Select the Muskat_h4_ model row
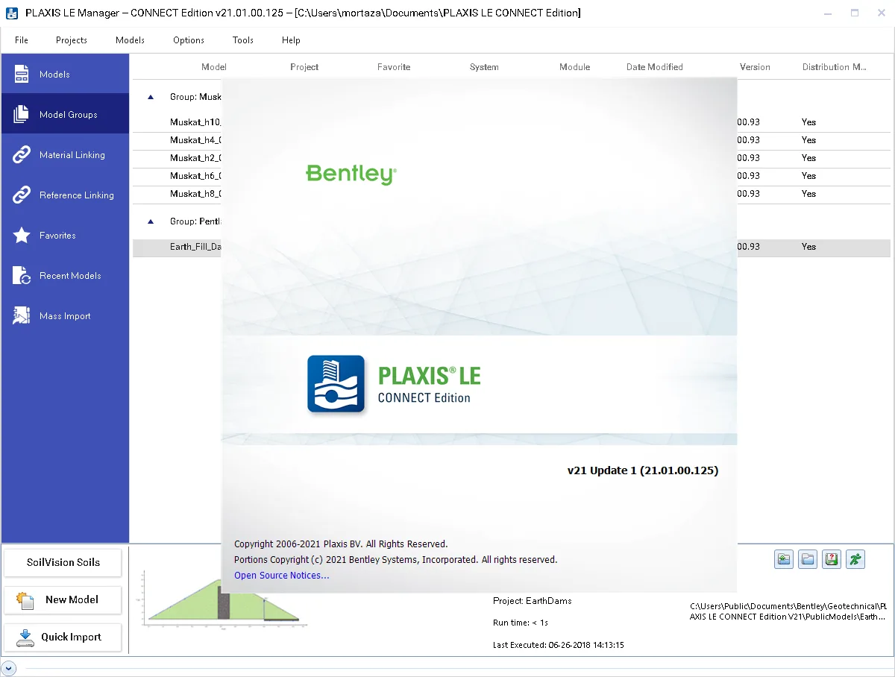The height and width of the screenshot is (677, 895). click(x=511, y=140)
